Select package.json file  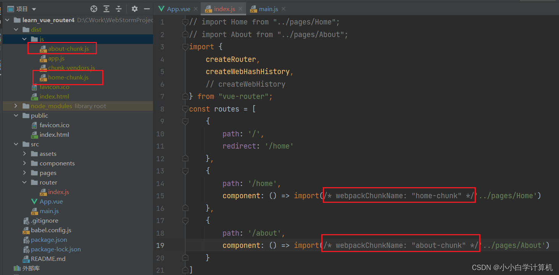point(49,239)
